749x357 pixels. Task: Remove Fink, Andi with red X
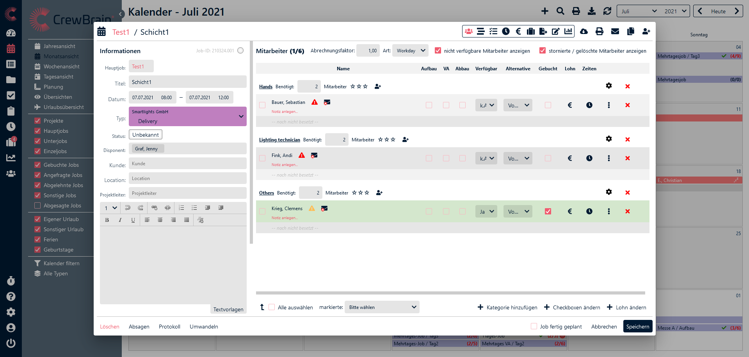point(628,159)
